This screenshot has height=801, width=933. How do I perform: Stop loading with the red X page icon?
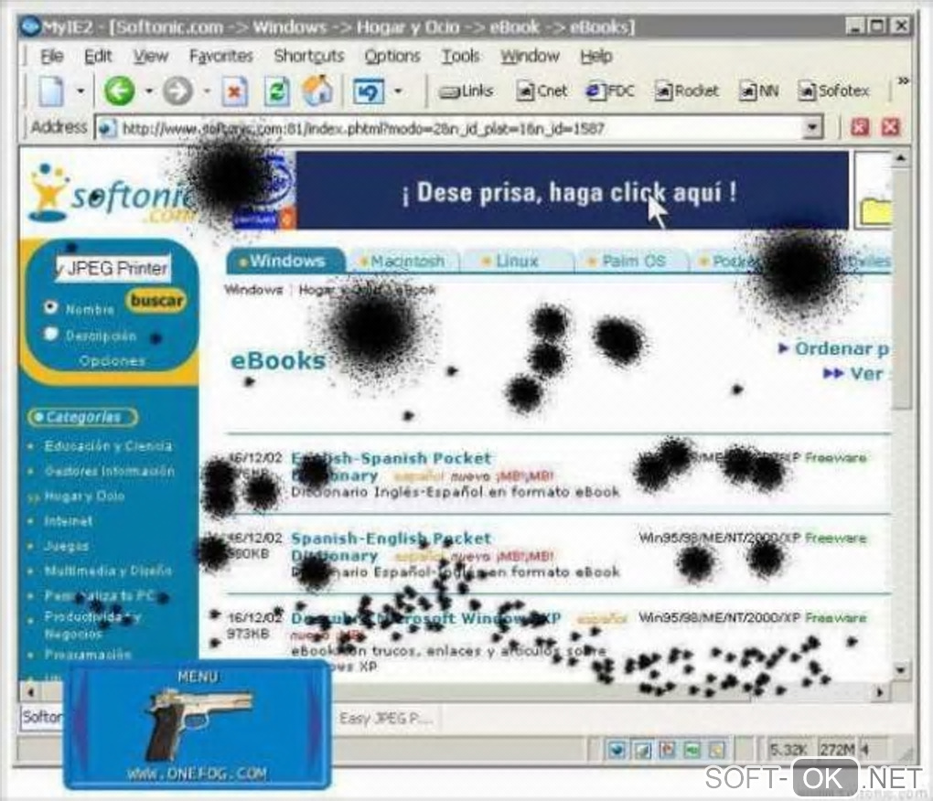click(234, 91)
